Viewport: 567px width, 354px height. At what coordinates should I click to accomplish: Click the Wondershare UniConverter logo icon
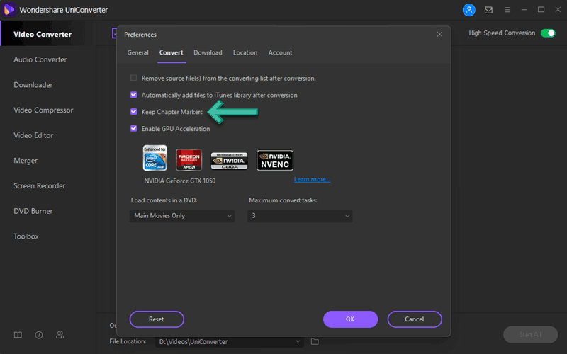(x=9, y=10)
